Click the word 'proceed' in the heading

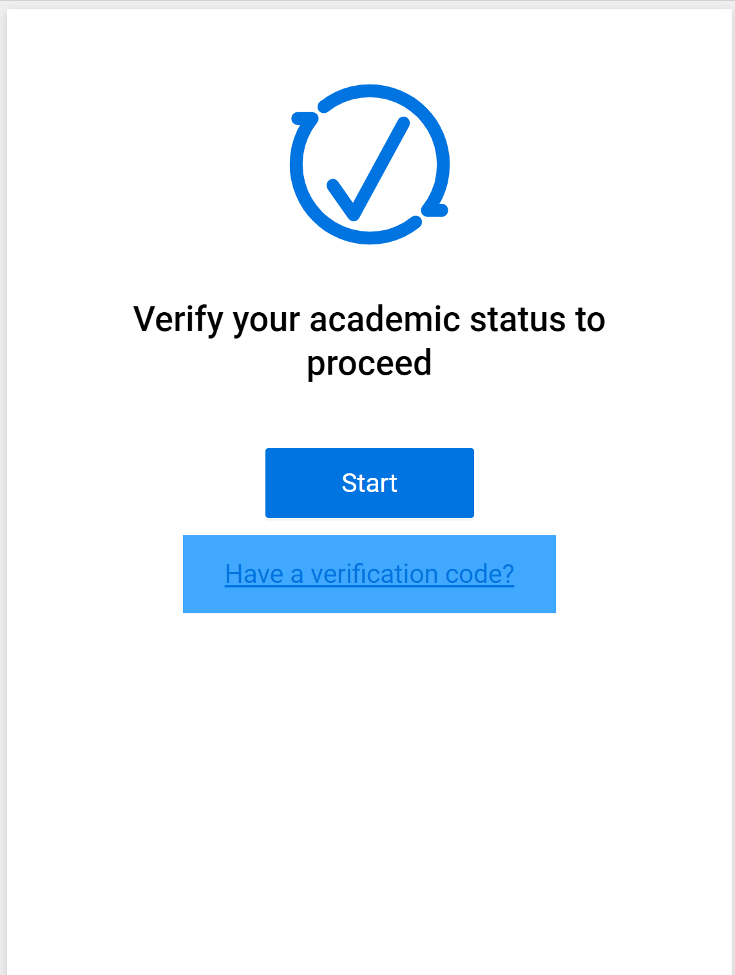coord(369,363)
